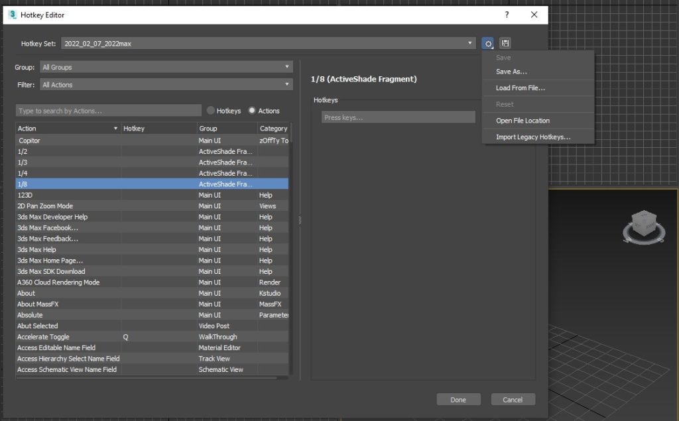Viewport: 679px width, 421px height.
Task: Click the Done button
Action: pos(458,399)
